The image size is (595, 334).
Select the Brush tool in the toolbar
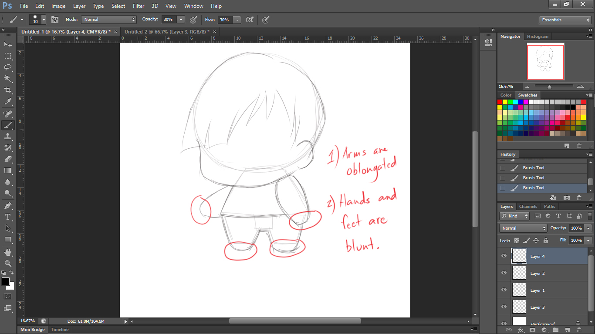coord(7,125)
